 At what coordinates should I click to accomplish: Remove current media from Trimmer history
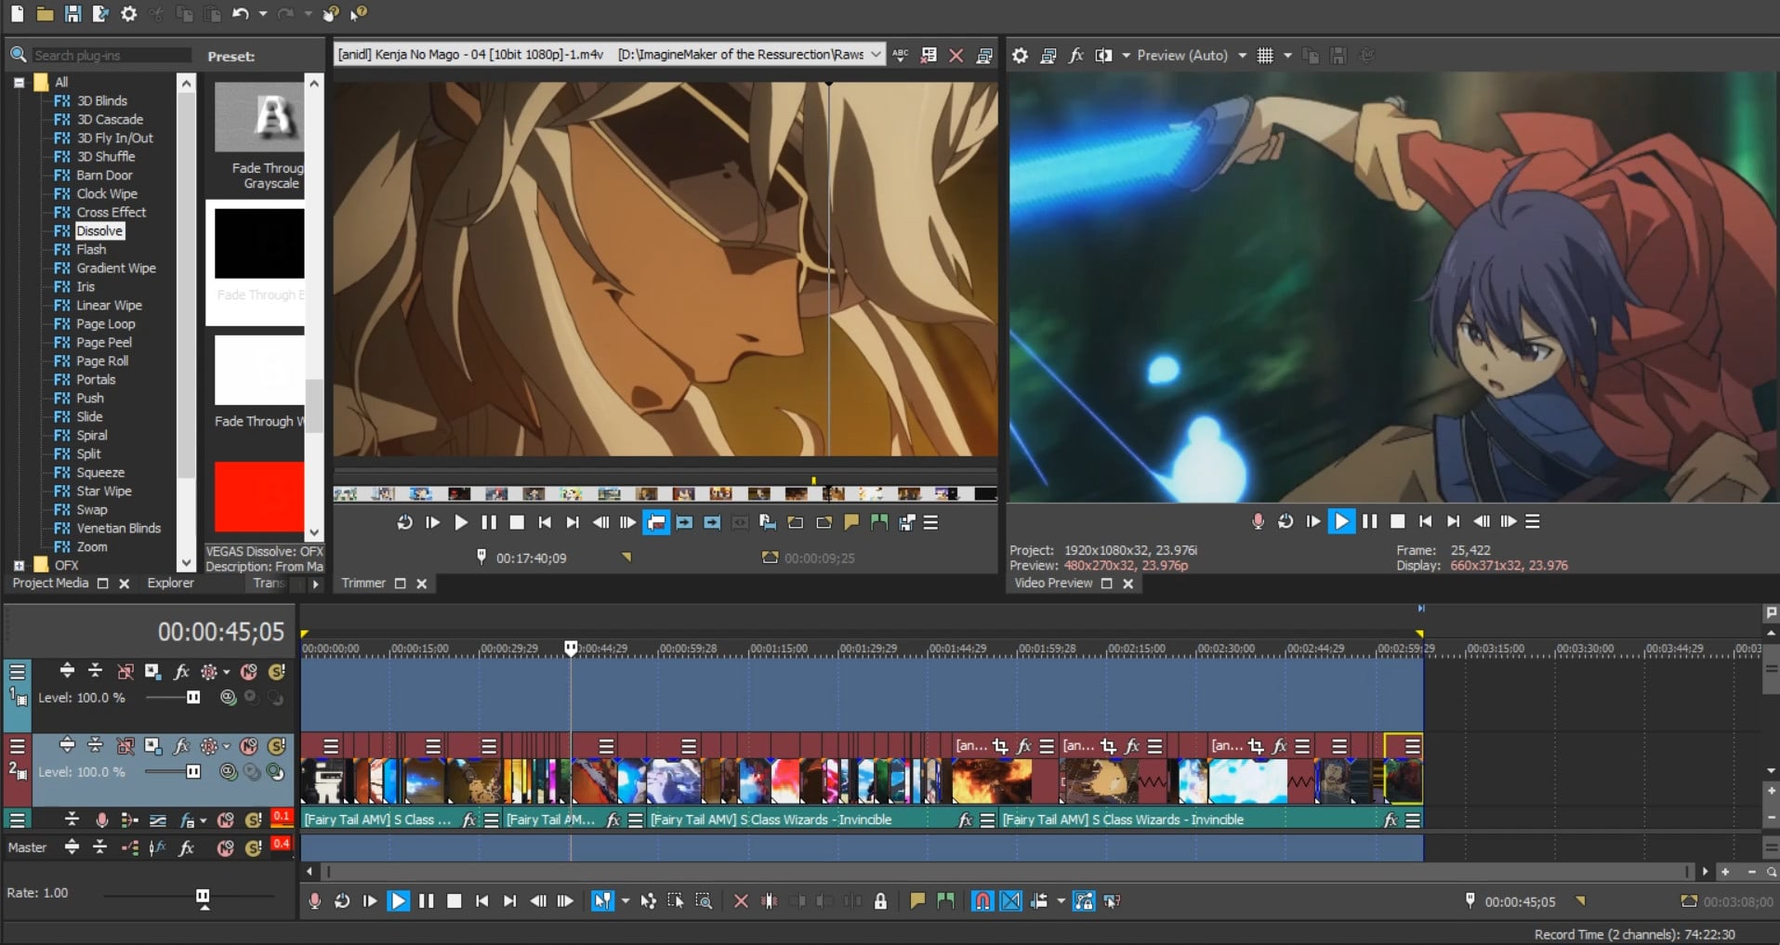956,56
